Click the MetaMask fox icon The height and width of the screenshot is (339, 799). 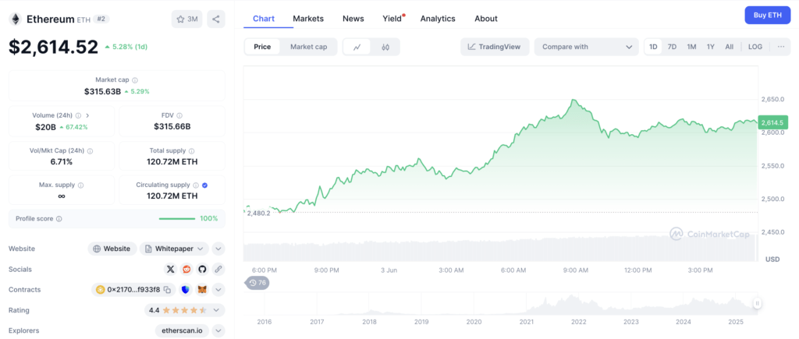click(x=202, y=290)
